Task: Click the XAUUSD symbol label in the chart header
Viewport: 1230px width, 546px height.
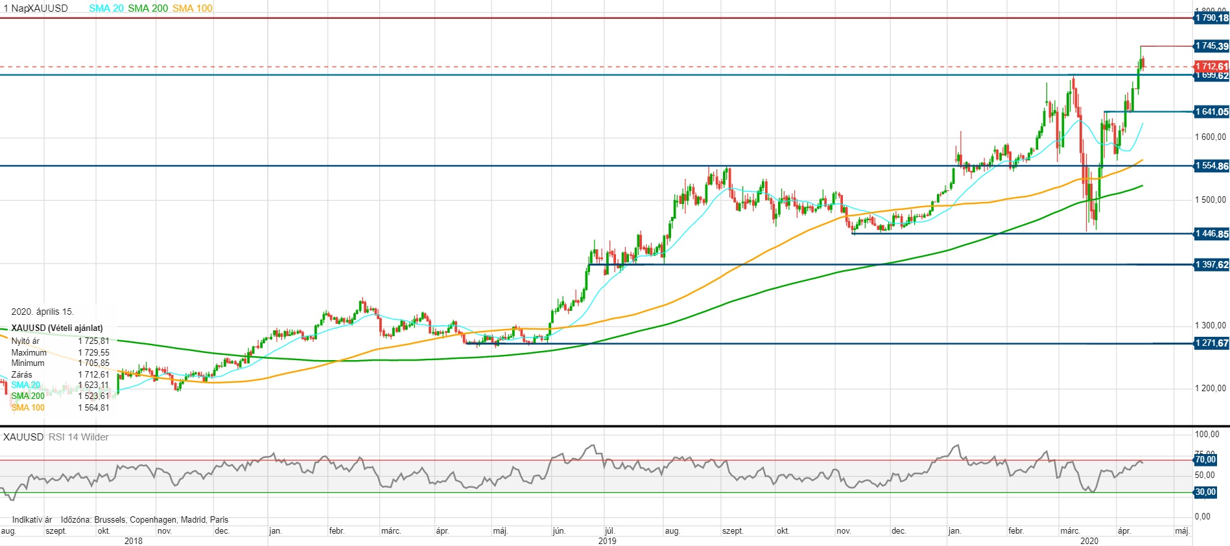Action: (47, 8)
